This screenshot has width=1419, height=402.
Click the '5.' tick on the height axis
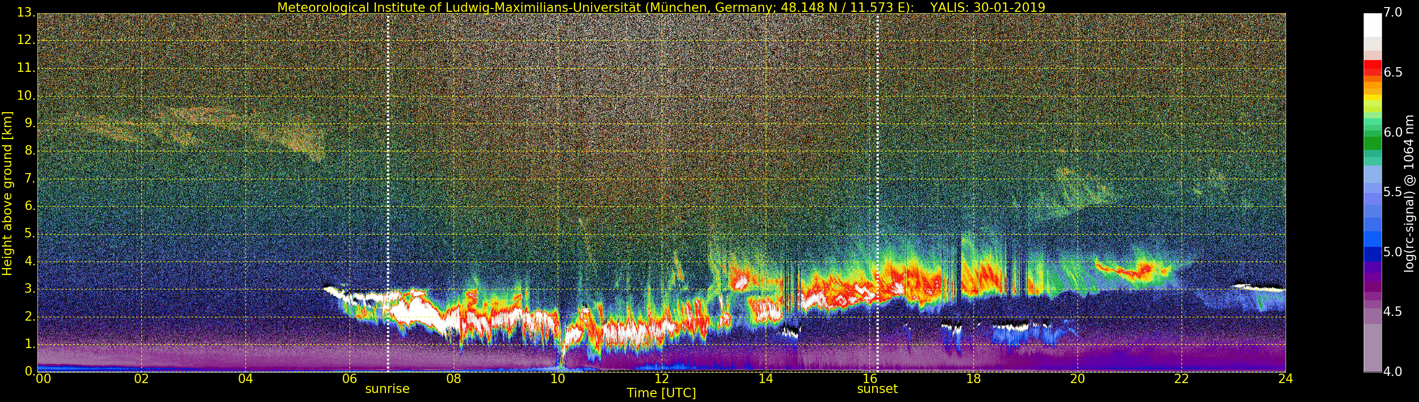point(30,234)
